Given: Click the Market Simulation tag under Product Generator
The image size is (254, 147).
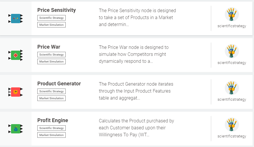Looking at the screenshot, I should click(x=51, y=98).
